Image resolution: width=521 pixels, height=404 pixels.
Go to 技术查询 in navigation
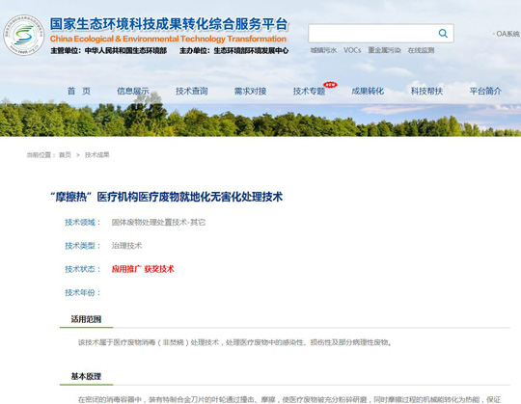click(x=192, y=91)
